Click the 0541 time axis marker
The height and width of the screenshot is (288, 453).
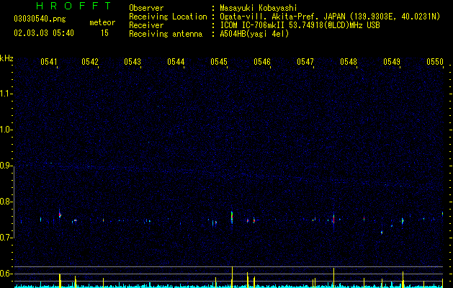tap(49, 62)
